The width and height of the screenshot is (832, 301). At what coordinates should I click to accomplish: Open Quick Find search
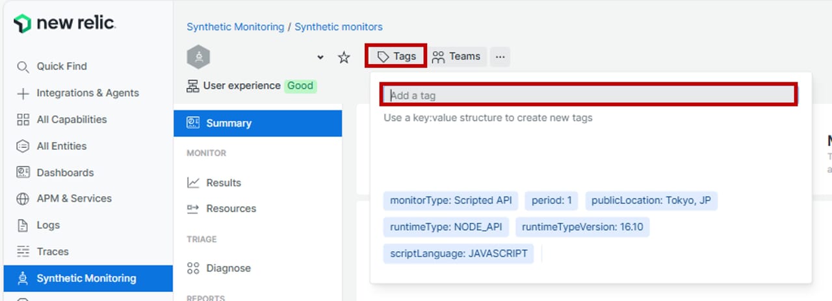click(x=61, y=66)
